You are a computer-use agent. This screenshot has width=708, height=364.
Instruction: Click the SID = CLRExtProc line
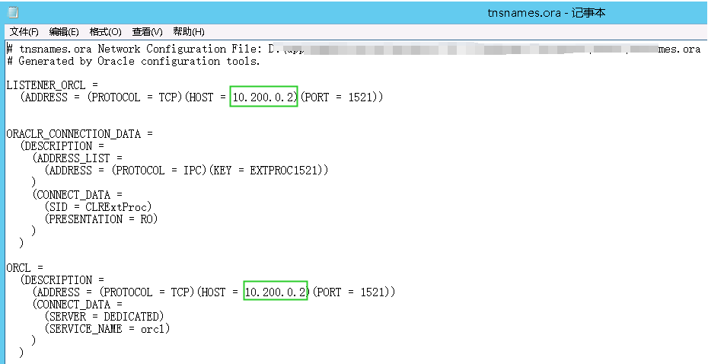point(99,207)
